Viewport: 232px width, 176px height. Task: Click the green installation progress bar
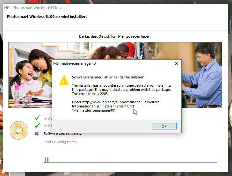pyautogui.click(x=130, y=160)
